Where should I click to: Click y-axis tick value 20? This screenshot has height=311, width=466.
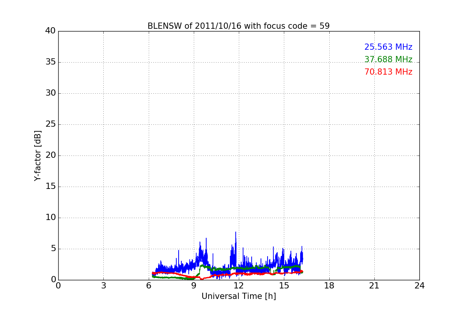click(50, 155)
